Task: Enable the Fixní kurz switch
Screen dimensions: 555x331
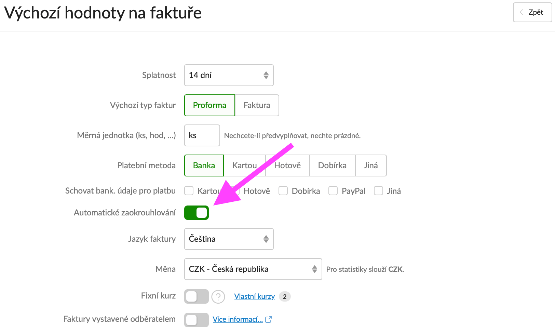Action: [197, 296]
